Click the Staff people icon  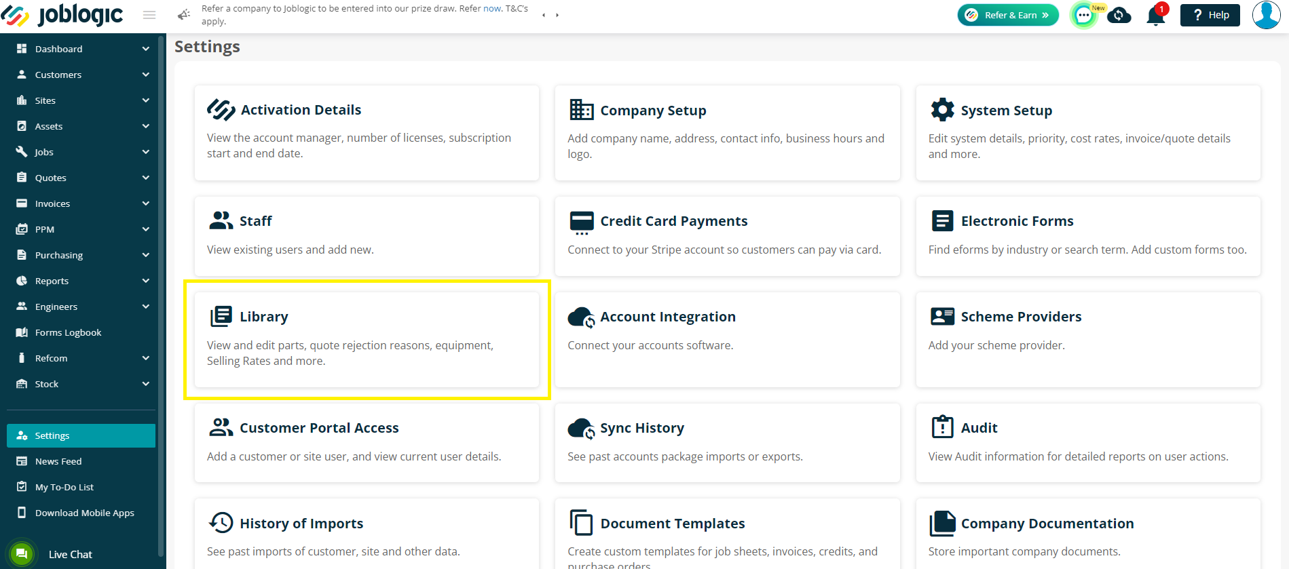[x=221, y=220]
